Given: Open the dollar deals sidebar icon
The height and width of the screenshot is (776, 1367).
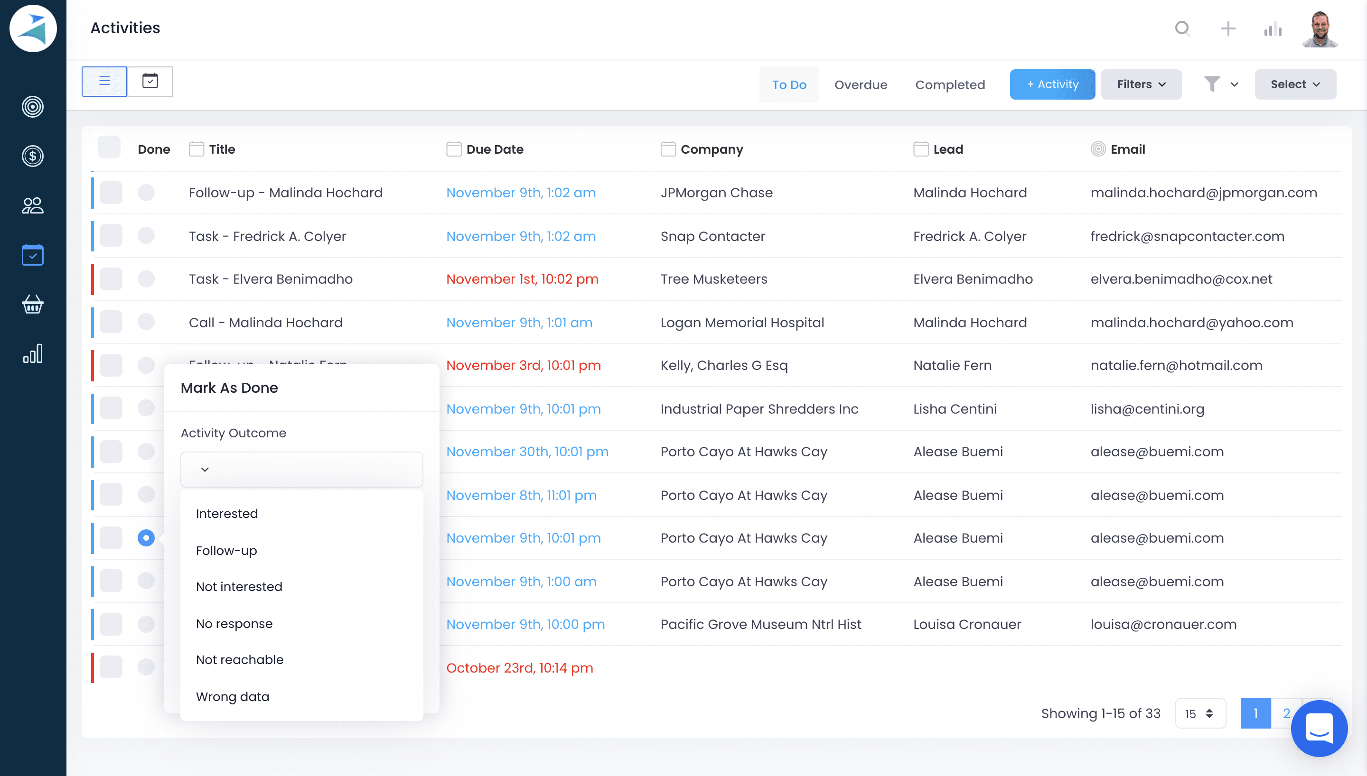Looking at the screenshot, I should tap(33, 156).
